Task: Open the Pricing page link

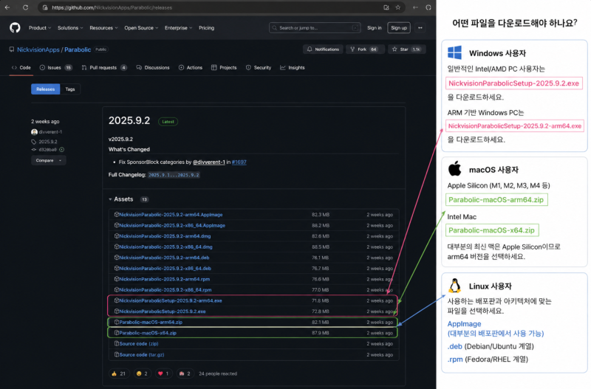Action: coord(207,28)
